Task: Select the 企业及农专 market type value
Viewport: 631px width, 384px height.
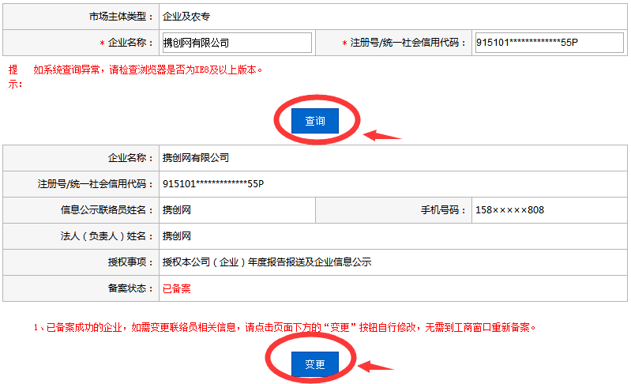Action: pyautogui.click(x=186, y=16)
